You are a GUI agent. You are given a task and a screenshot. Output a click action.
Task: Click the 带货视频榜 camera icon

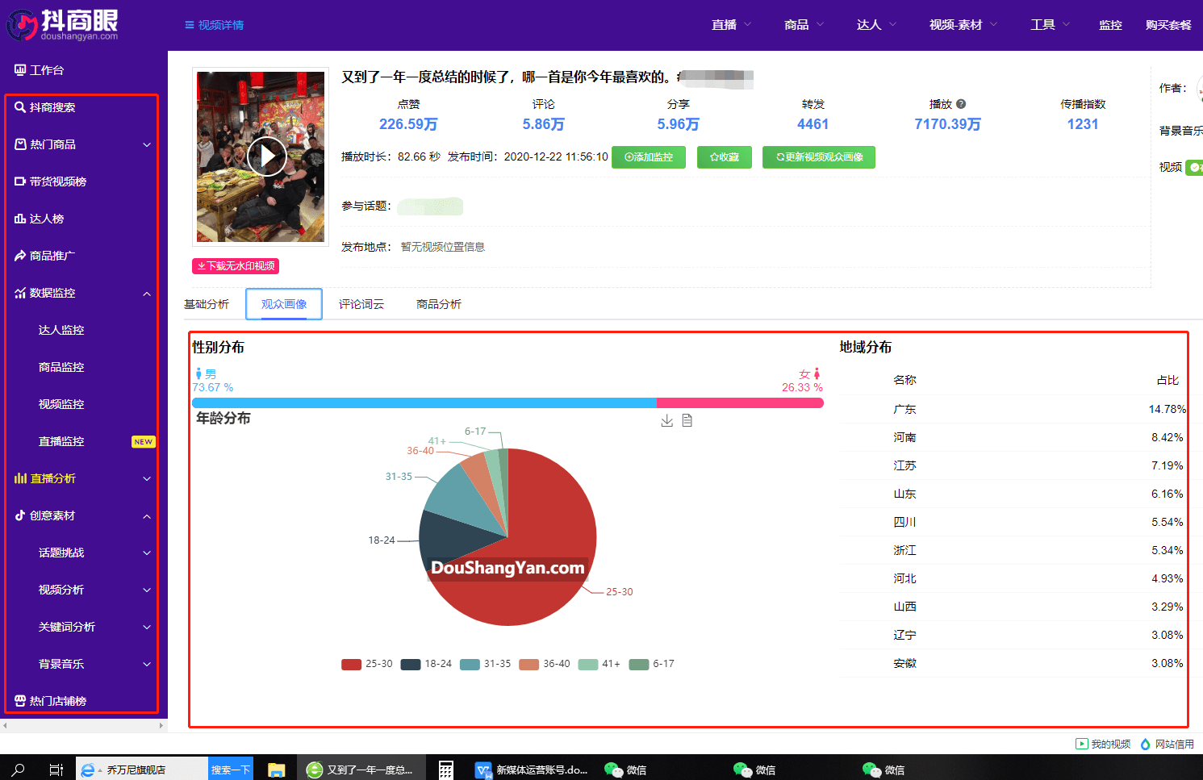[x=20, y=181]
